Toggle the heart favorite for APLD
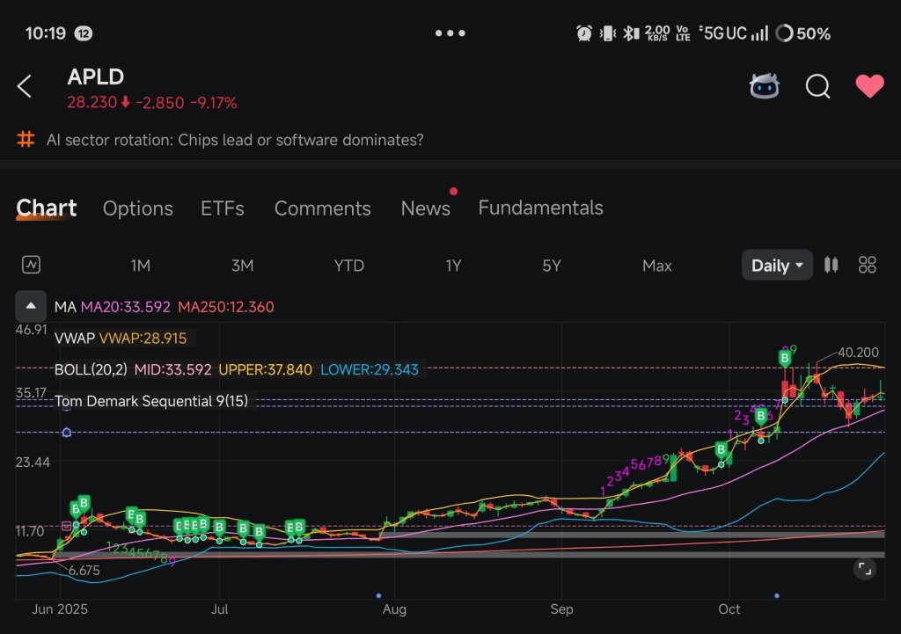Viewport: 901px width, 634px height. pos(869,86)
